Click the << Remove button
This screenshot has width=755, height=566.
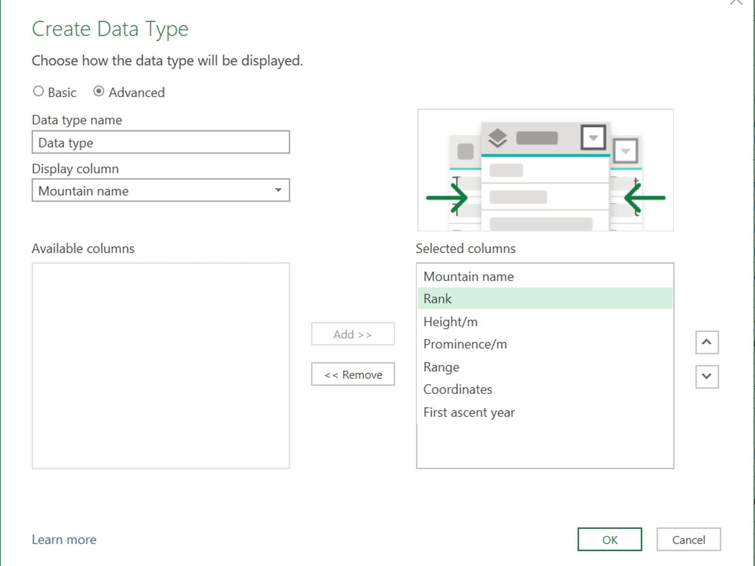click(x=352, y=375)
